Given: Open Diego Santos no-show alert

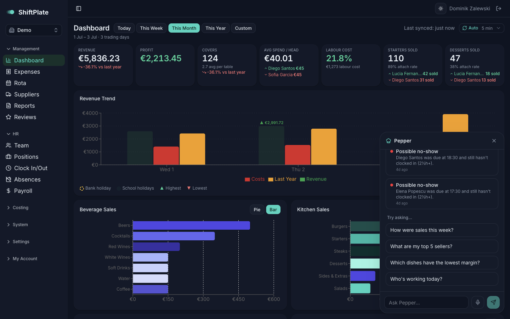Looking at the screenshot, I should 442,162.
